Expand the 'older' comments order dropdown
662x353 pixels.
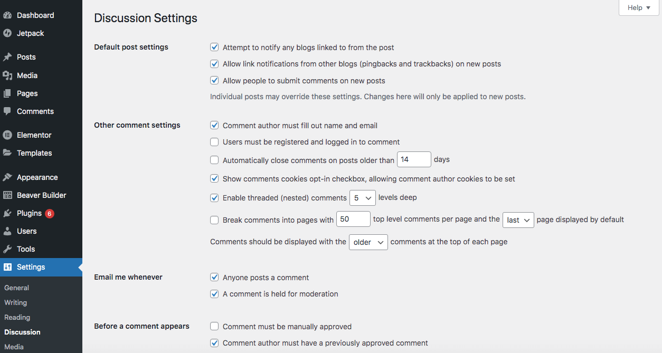368,242
